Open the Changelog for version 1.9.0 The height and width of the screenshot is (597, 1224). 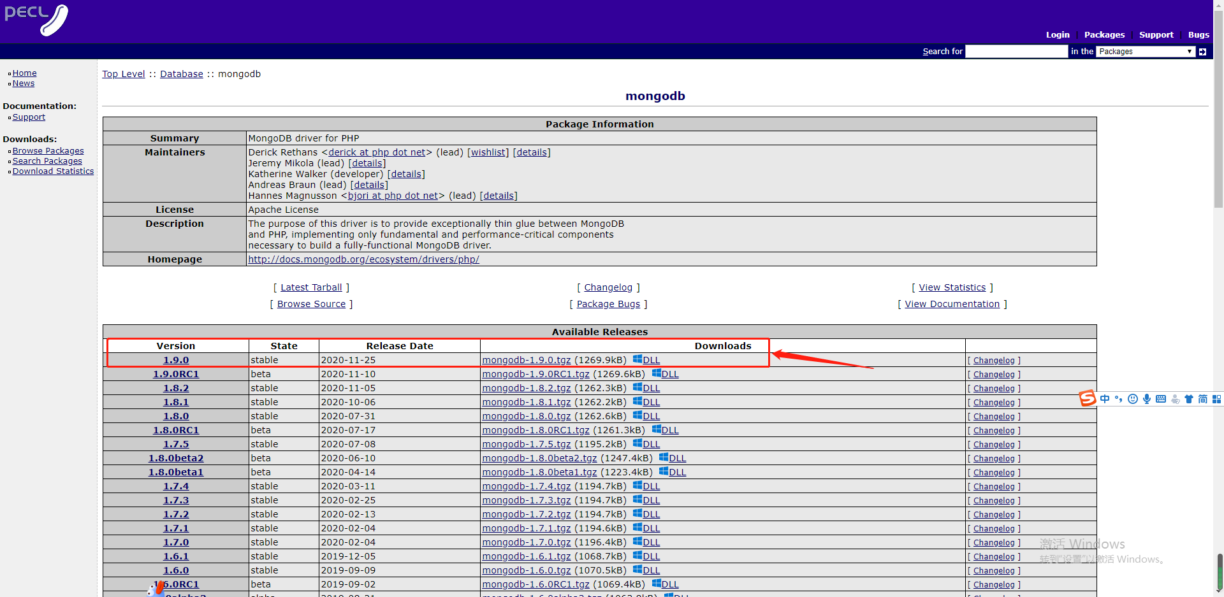click(x=993, y=360)
